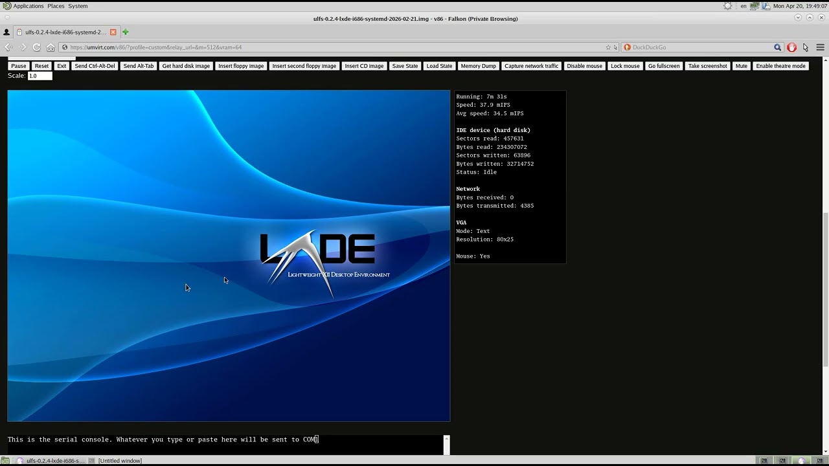Click the 'Mouse: Yes' status text
Image resolution: width=829 pixels, height=466 pixels.
(x=473, y=256)
